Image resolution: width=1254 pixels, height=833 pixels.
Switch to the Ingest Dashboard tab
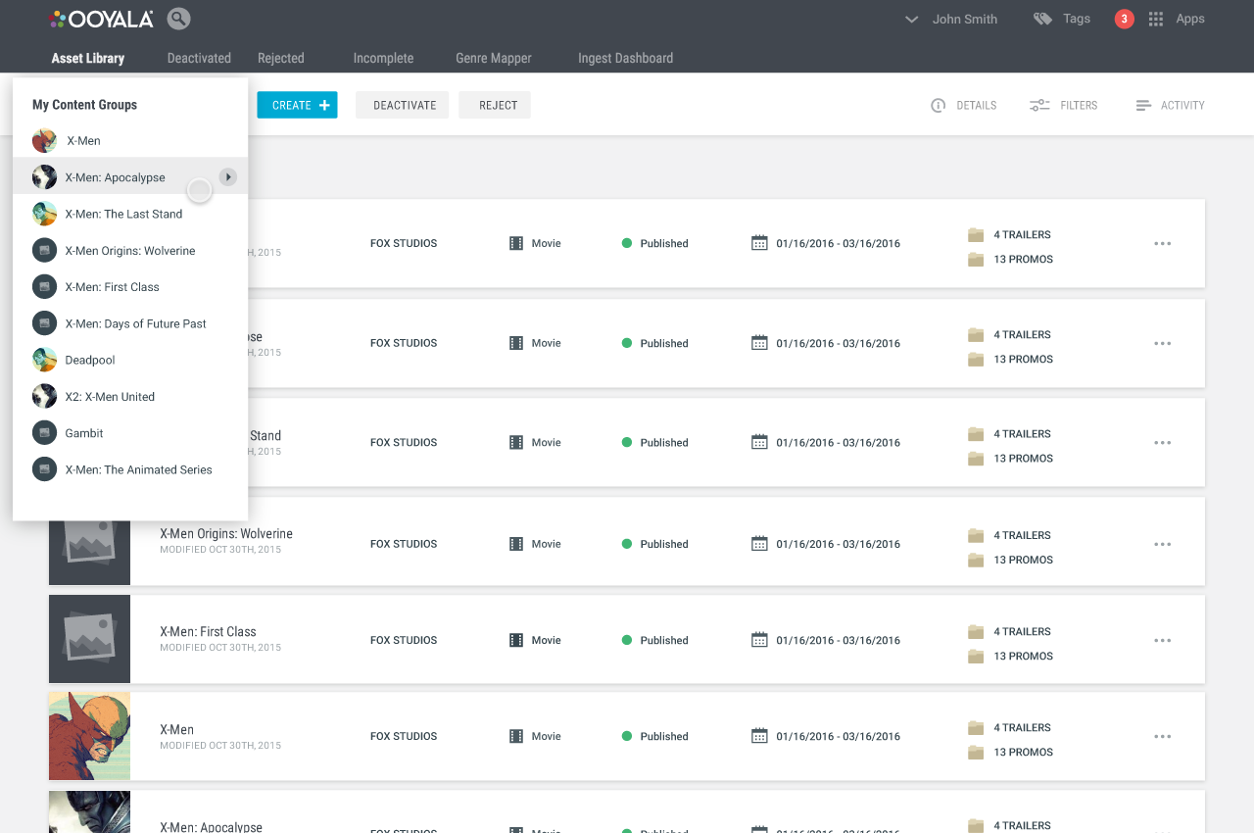pyautogui.click(x=625, y=58)
